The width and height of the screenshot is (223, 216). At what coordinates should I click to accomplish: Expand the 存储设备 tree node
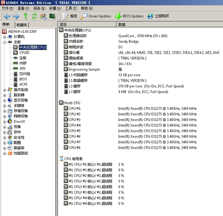click(x=4, y=111)
